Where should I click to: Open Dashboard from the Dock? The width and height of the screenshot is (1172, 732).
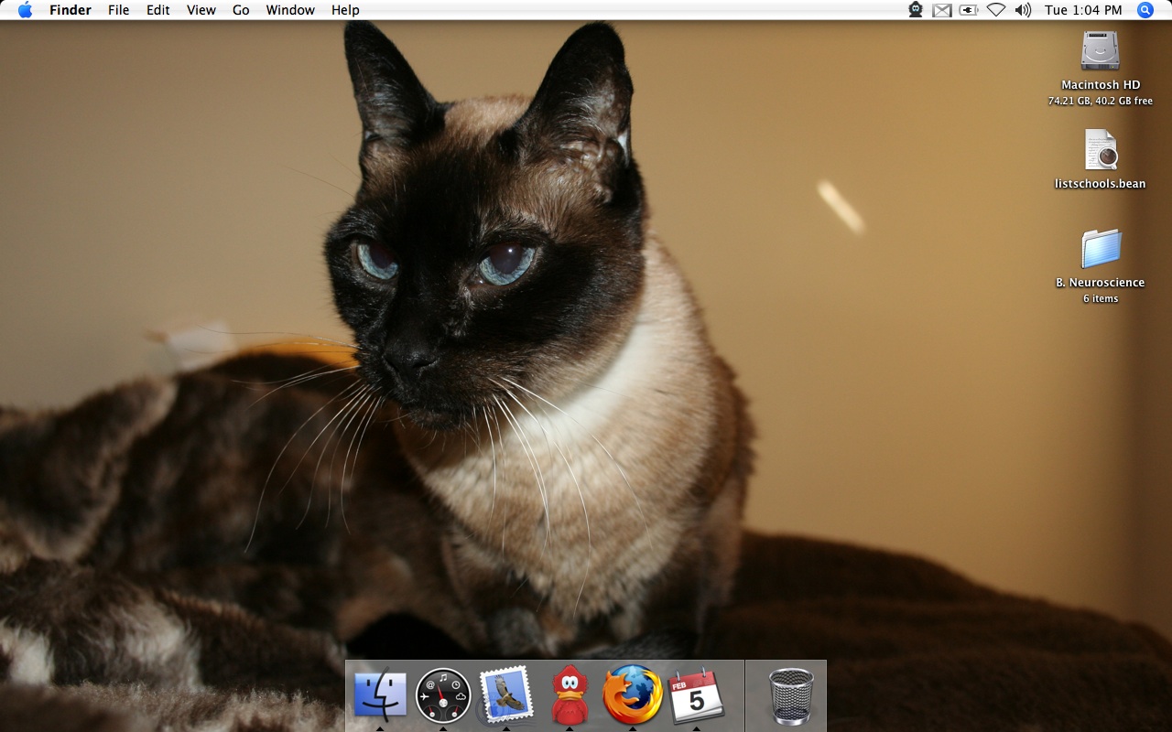(x=443, y=695)
